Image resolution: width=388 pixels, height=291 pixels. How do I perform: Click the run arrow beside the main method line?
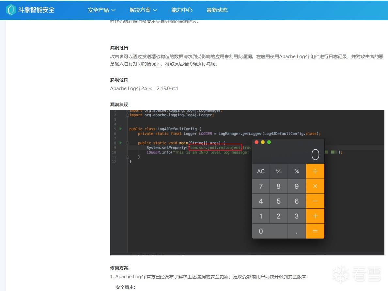120,143
